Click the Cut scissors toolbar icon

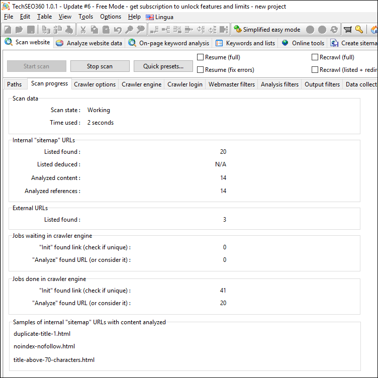(x=83, y=30)
